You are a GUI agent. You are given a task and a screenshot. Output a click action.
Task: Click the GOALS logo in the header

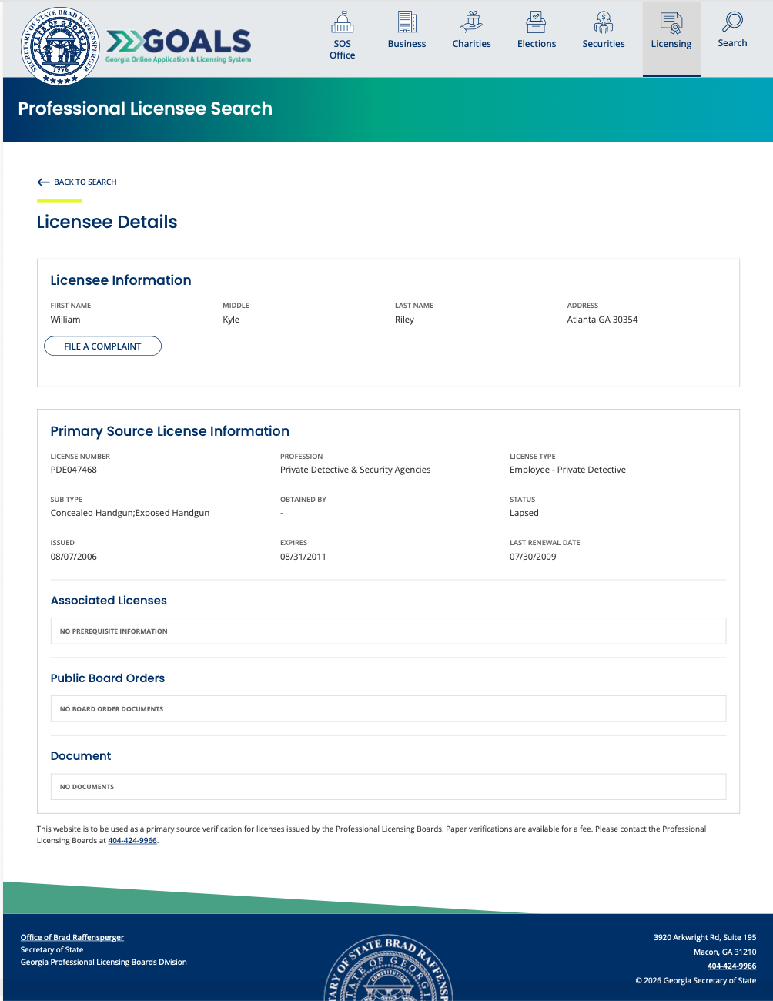[179, 45]
